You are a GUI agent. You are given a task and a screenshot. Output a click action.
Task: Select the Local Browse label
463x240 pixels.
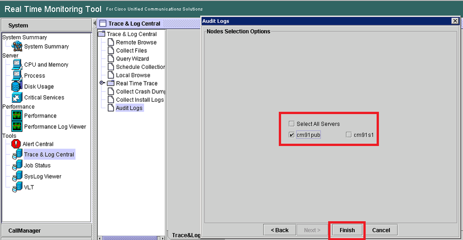[x=133, y=75]
